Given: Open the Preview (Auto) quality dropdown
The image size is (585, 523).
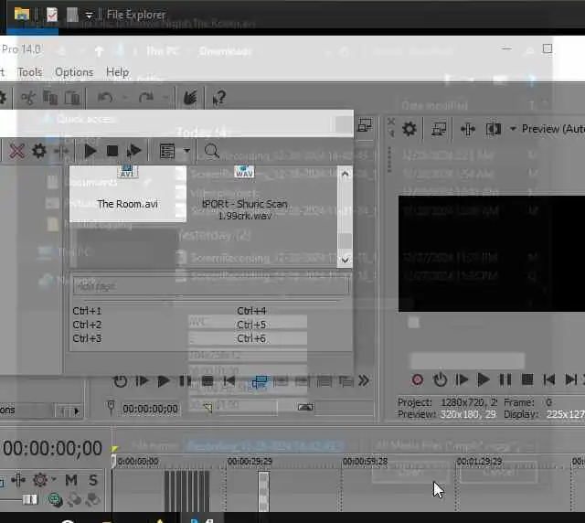Looking at the screenshot, I should tap(553, 129).
